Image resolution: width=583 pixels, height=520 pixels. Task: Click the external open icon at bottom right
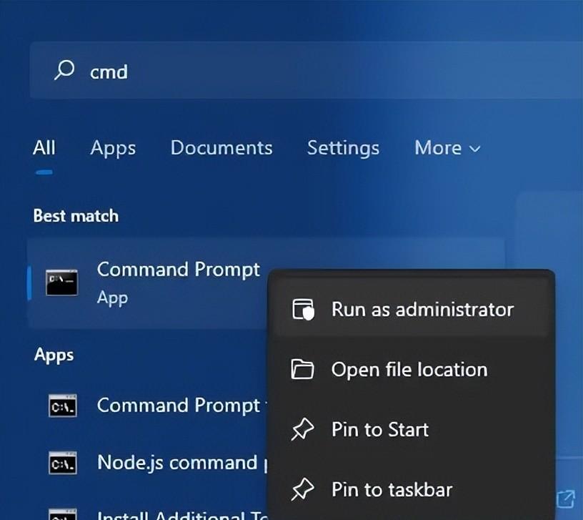click(566, 499)
